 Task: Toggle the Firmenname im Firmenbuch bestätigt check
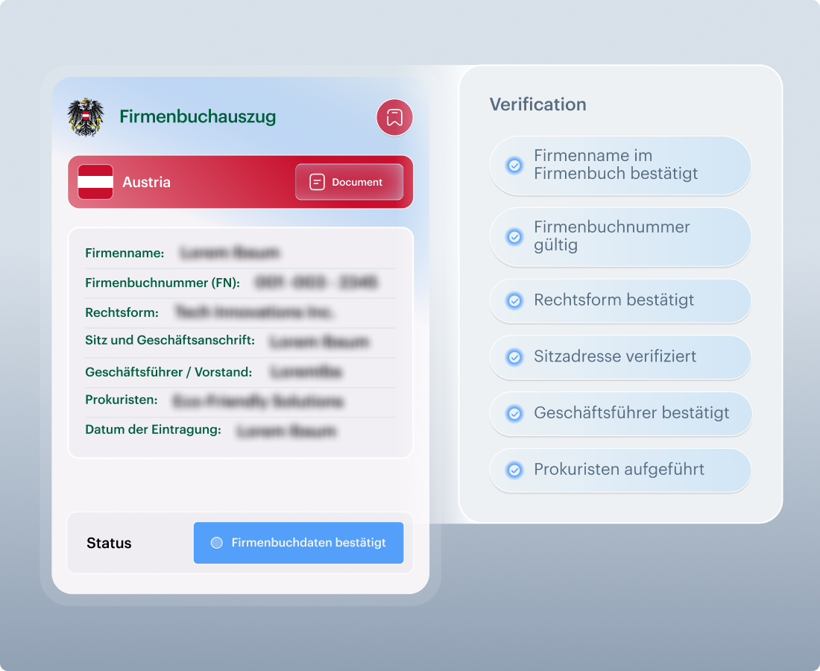pyautogui.click(x=514, y=165)
